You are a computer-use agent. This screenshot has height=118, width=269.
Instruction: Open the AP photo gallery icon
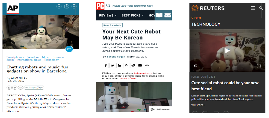pos(69,49)
